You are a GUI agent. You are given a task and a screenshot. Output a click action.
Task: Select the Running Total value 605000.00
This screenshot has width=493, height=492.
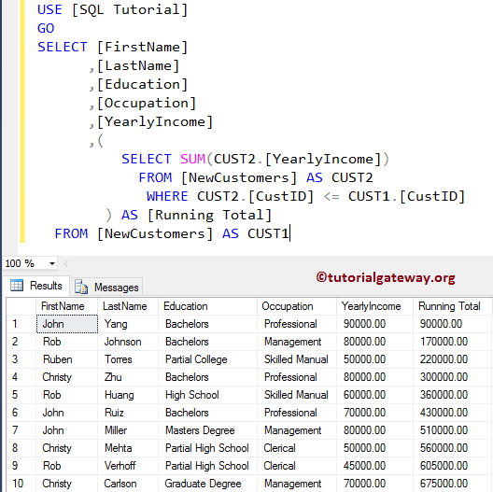452,466
